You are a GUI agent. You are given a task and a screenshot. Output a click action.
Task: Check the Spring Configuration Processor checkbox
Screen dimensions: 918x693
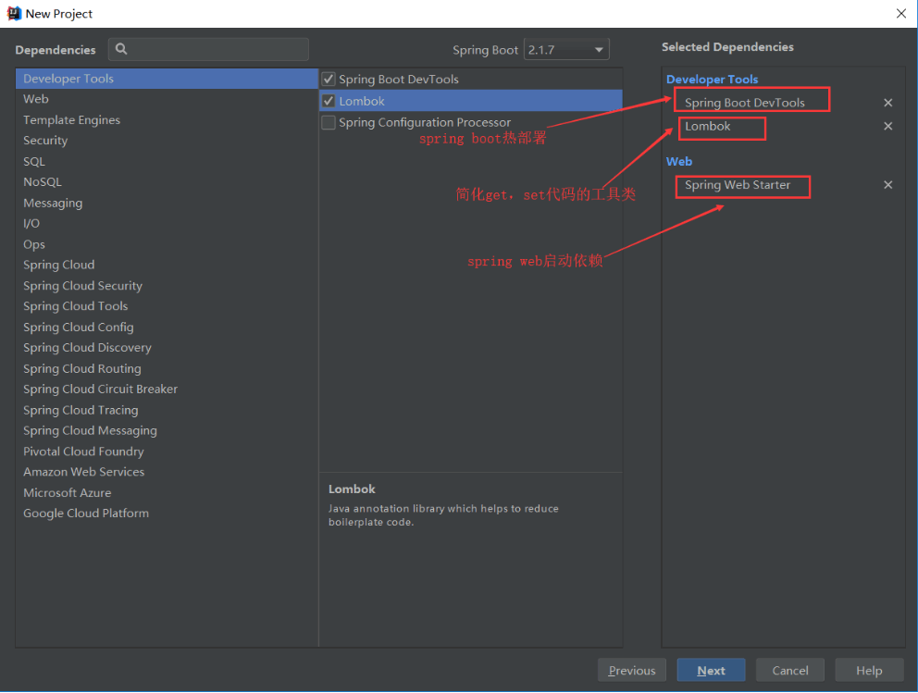tap(329, 122)
